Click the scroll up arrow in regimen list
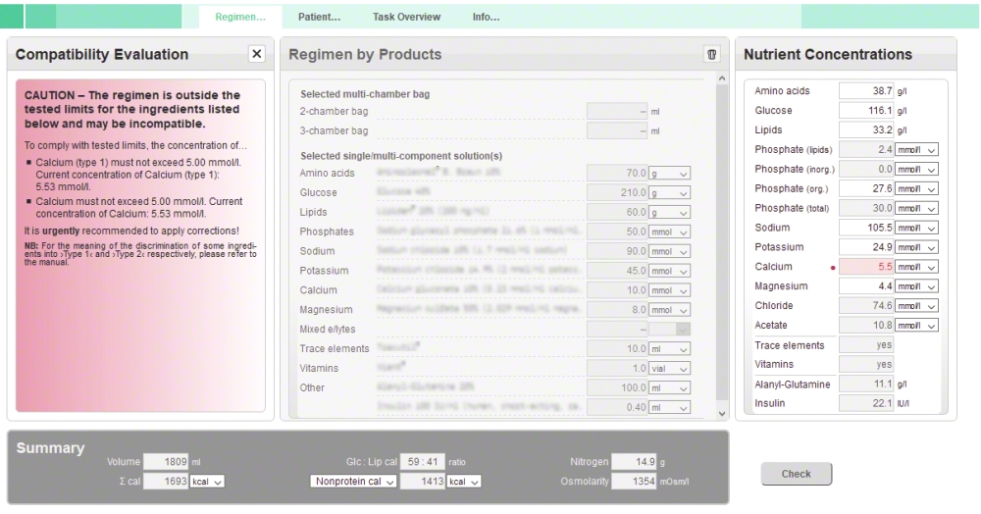 tap(723, 78)
